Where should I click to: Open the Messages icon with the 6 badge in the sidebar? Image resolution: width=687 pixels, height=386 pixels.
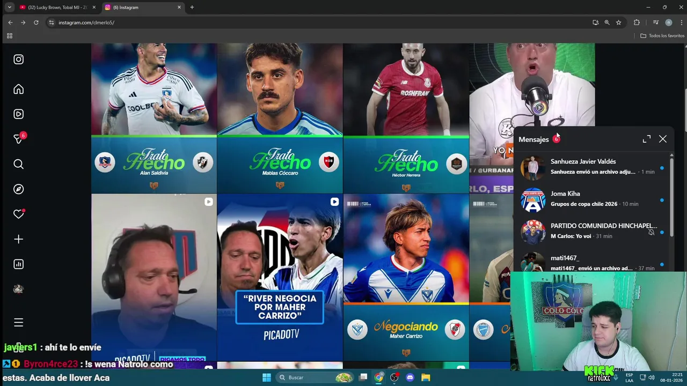tap(19, 138)
